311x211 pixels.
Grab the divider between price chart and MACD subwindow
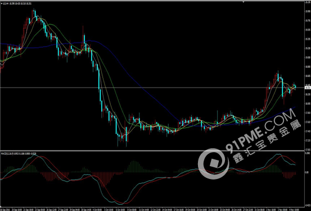[152, 151]
